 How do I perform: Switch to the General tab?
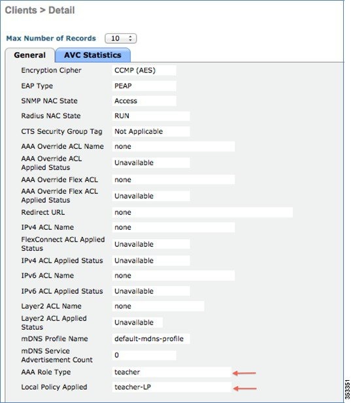pos(30,55)
